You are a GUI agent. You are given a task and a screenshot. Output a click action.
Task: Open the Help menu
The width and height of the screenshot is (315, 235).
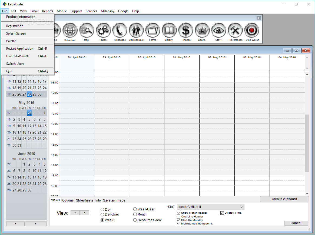pyautogui.click(x=136, y=11)
